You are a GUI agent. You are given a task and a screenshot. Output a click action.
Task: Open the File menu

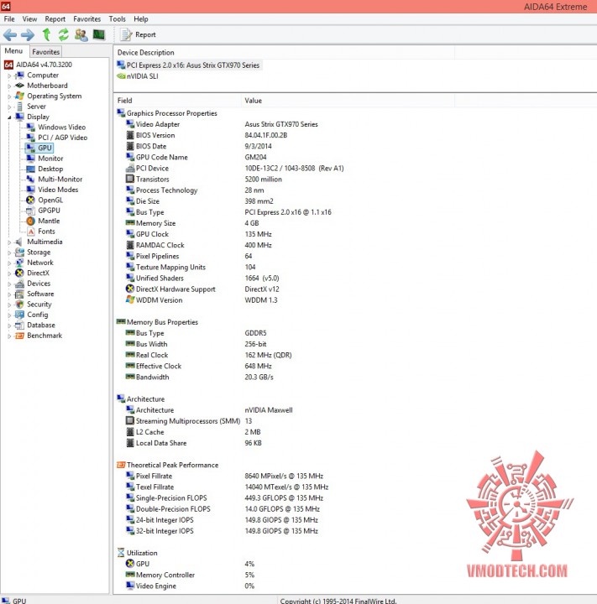click(9, 18)
